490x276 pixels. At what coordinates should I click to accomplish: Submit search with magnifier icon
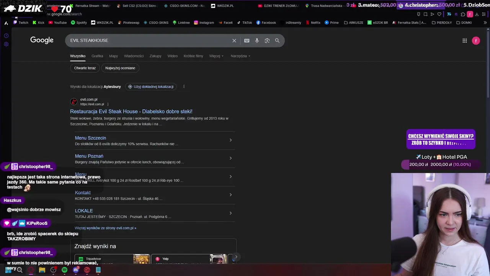coord(277,40)
